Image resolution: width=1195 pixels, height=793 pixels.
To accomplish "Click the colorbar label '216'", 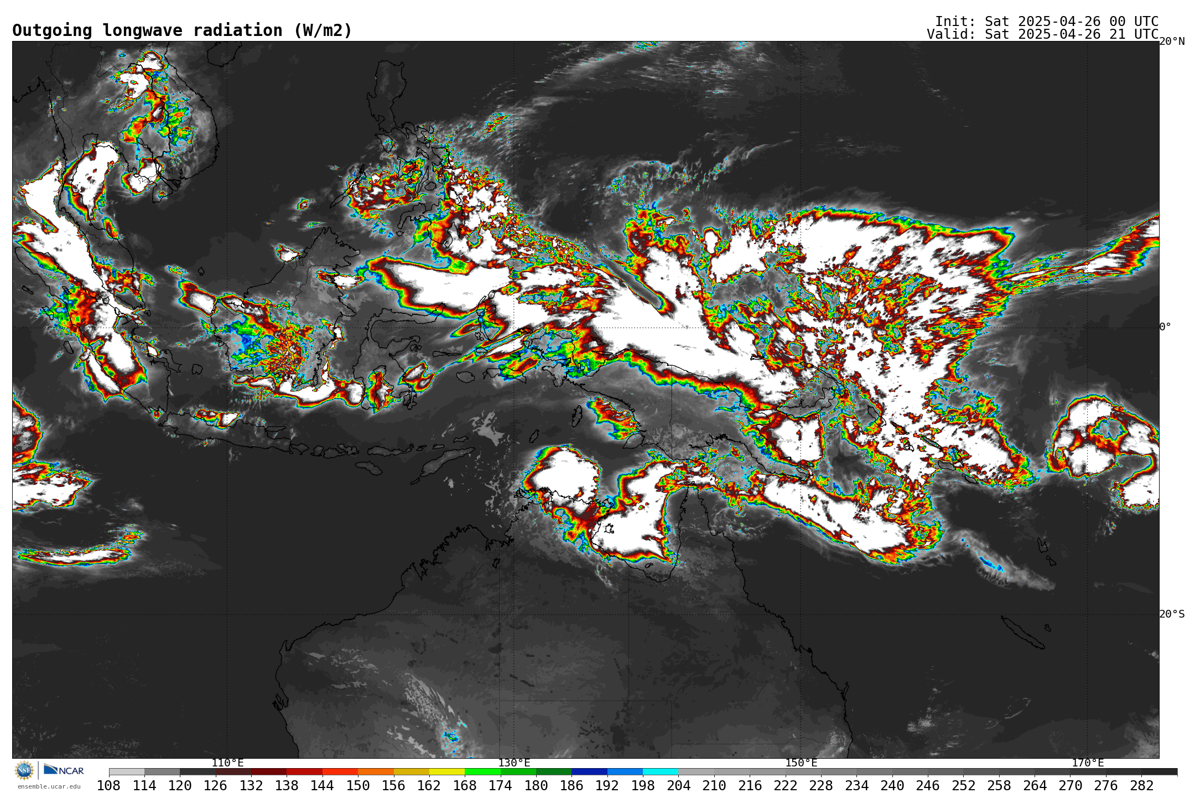I will point(750,786).
